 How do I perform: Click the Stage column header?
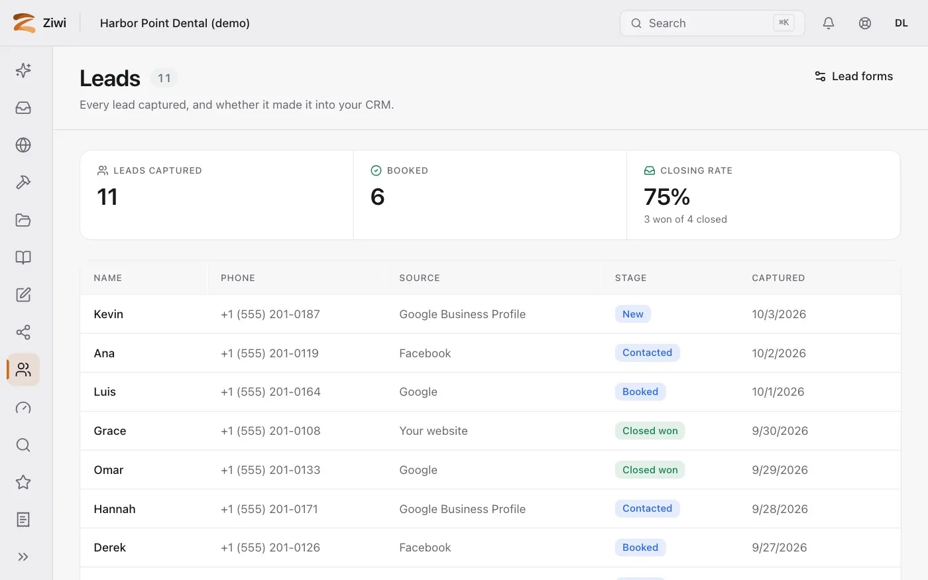point(631,278)
